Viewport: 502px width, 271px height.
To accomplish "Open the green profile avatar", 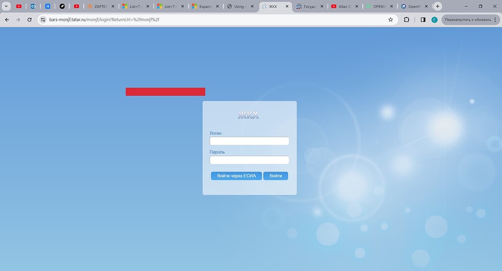I will [434, 20].
